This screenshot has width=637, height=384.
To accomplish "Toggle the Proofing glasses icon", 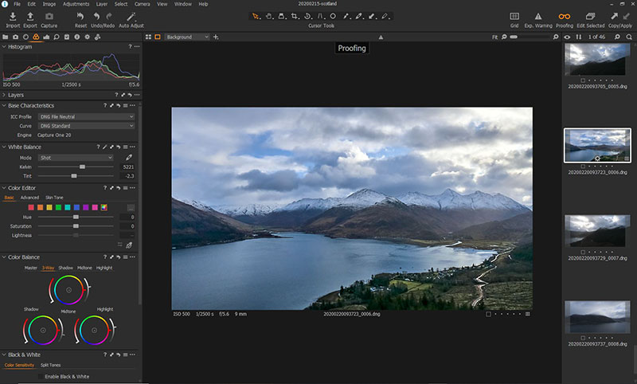I will tap(564, 16).
